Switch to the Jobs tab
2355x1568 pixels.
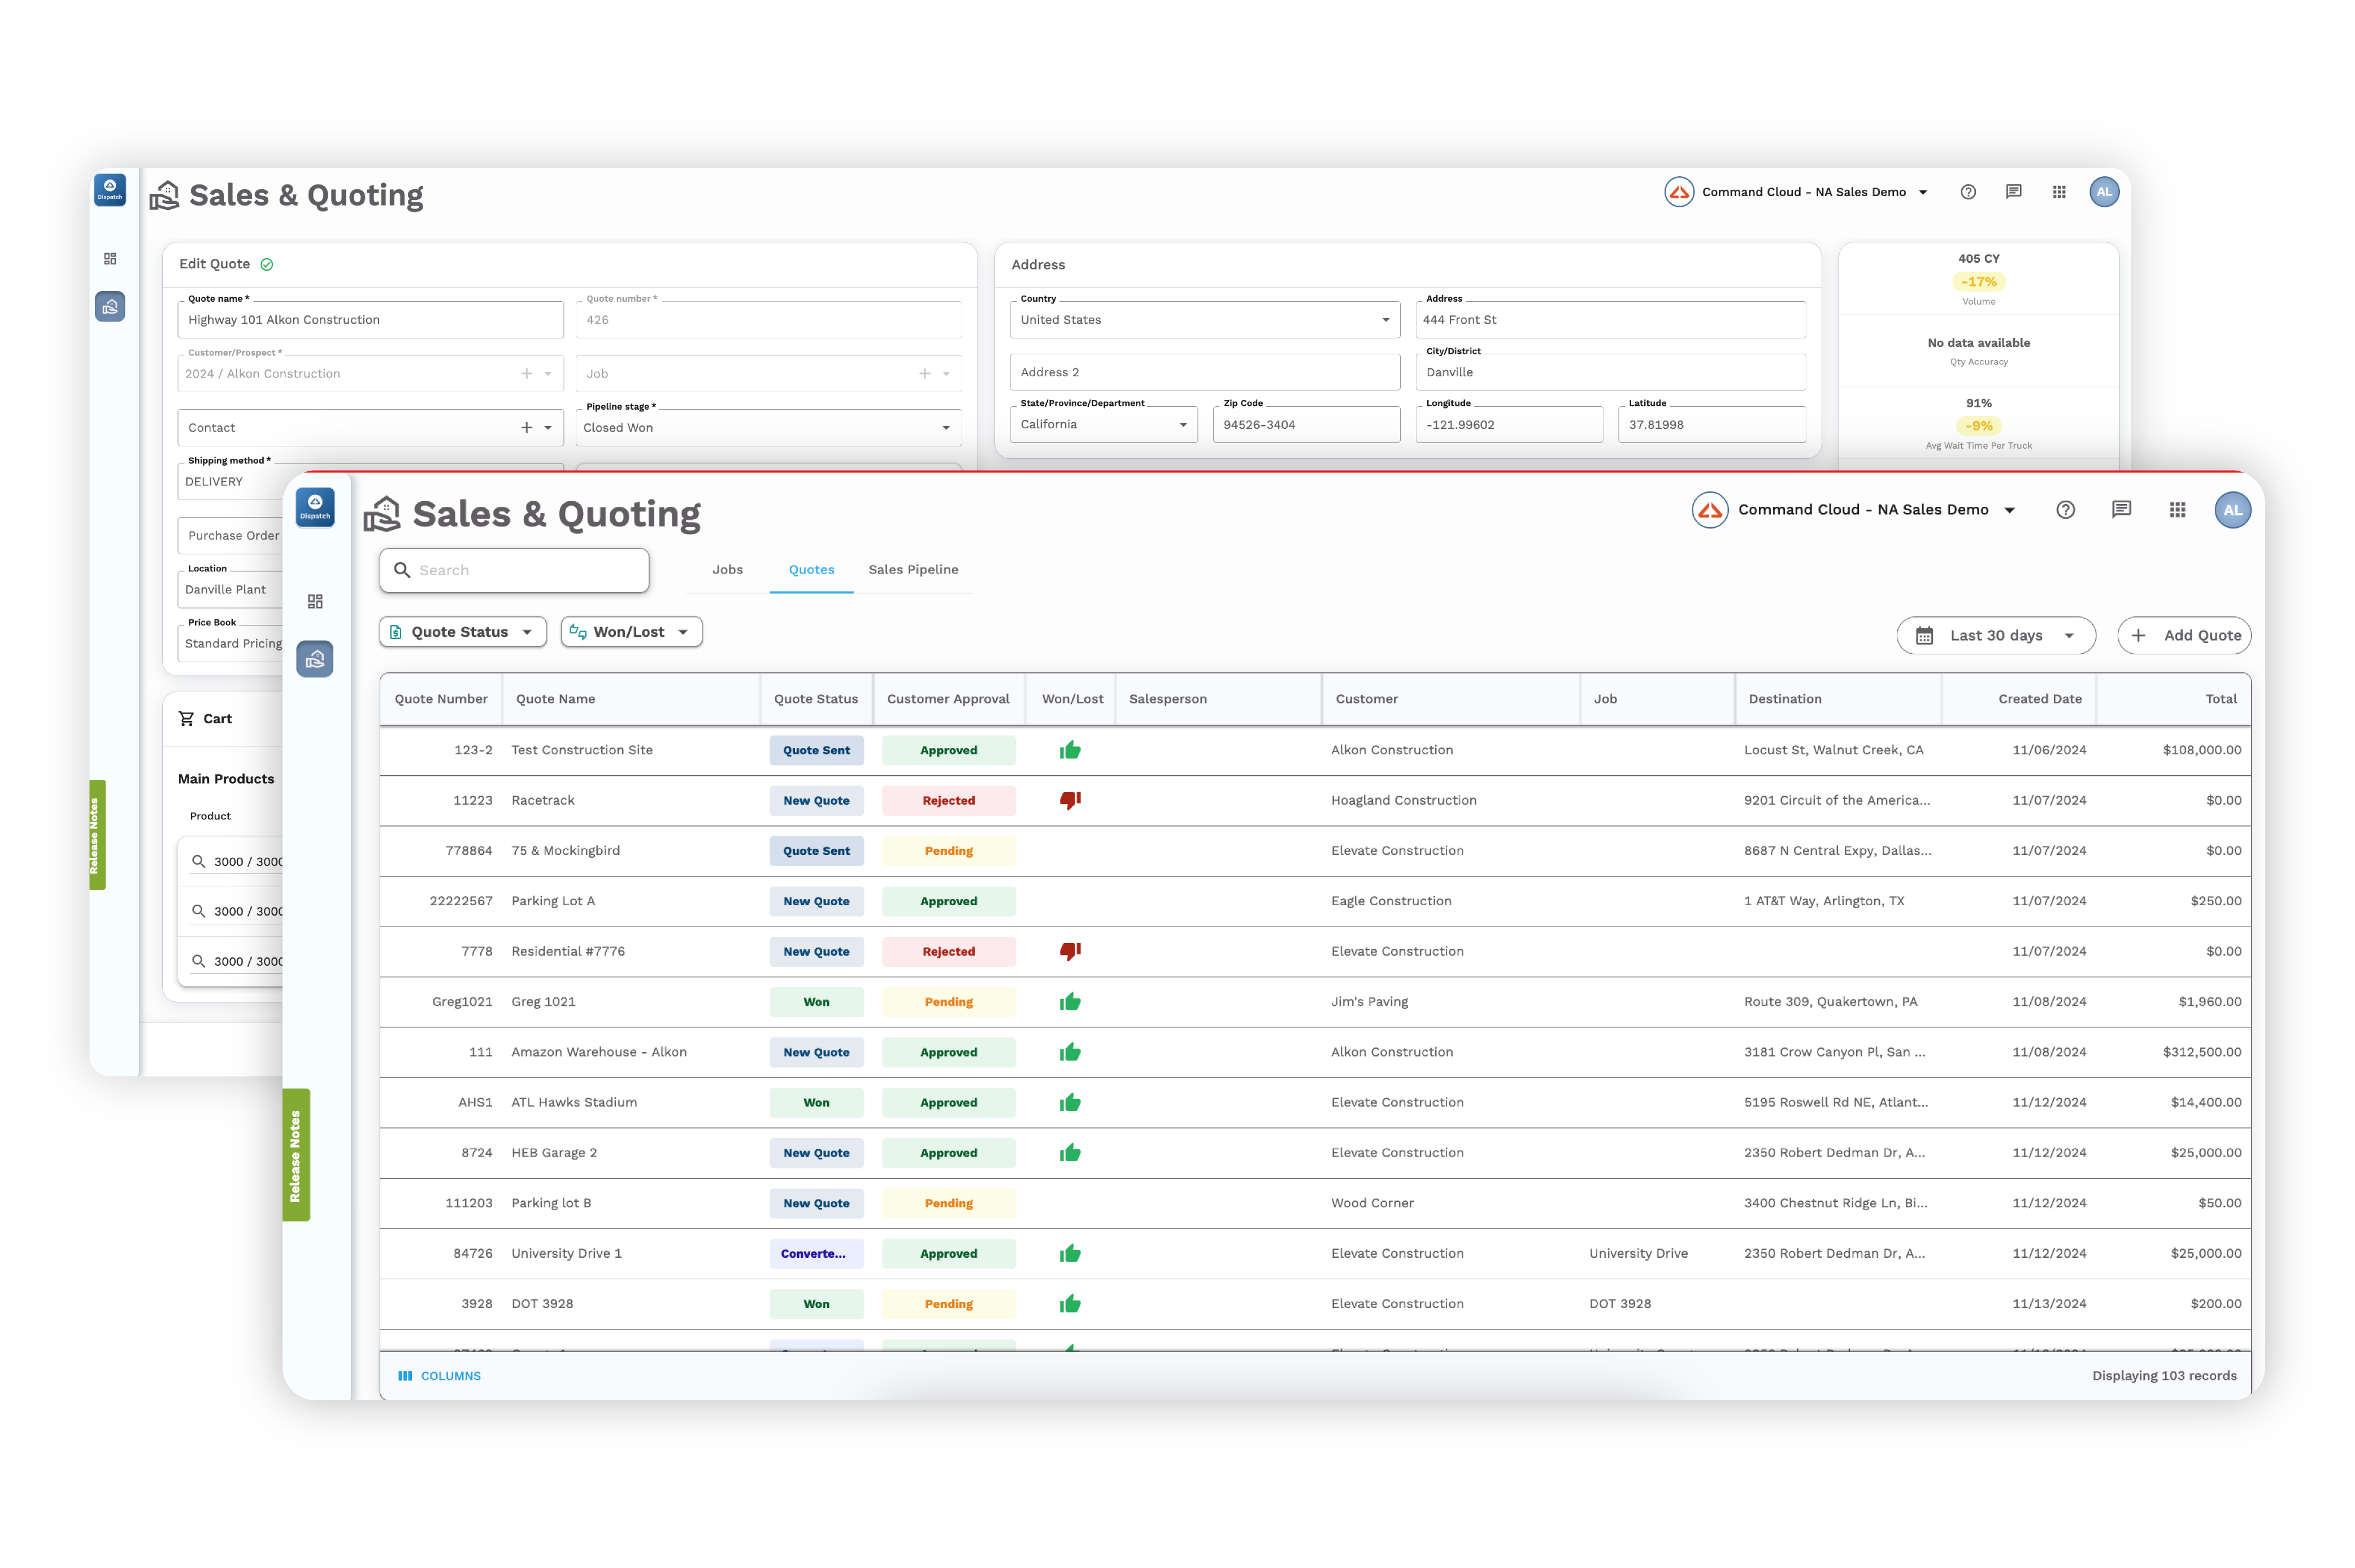[727, 570]
